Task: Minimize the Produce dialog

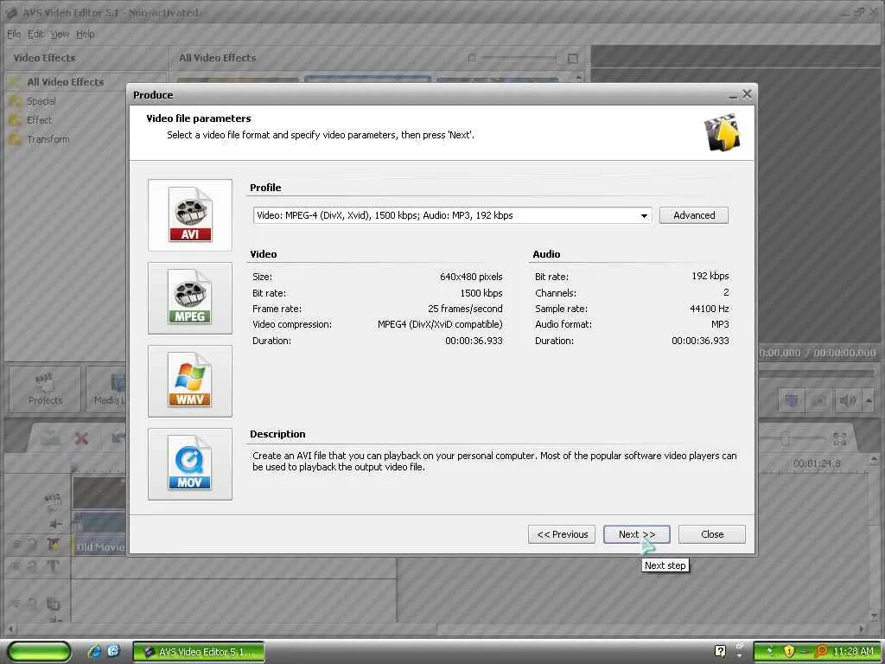Action: point(733,96)
